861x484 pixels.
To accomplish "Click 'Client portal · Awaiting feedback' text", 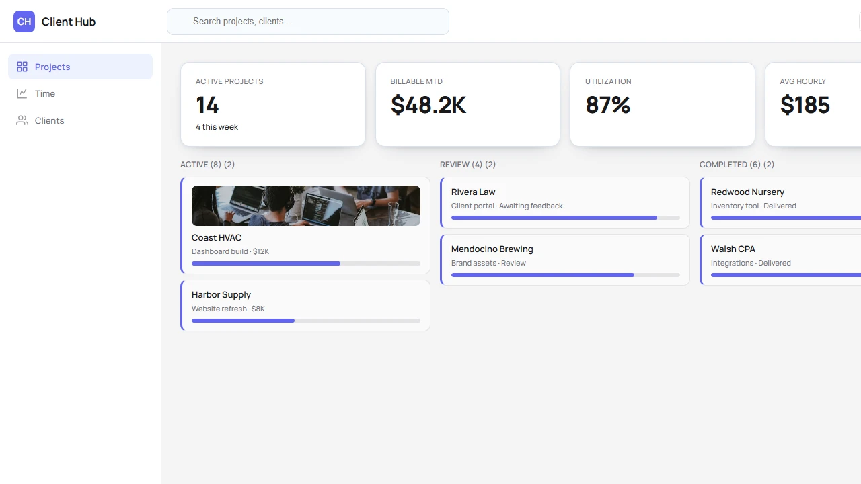I will point(507,206).
